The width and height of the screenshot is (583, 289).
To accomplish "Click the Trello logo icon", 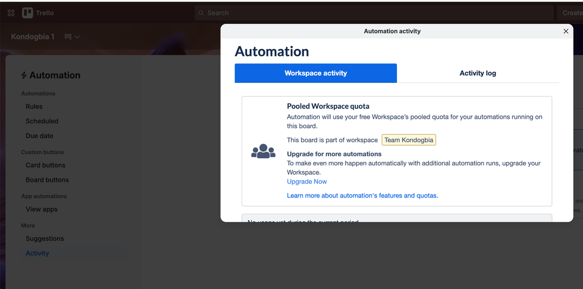I will 27,13.
